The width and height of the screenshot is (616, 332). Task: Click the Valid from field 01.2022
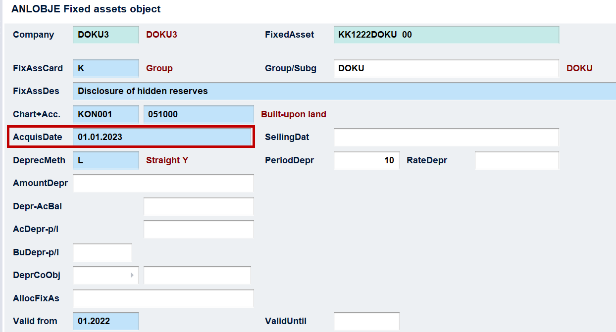tap(106, 321)
